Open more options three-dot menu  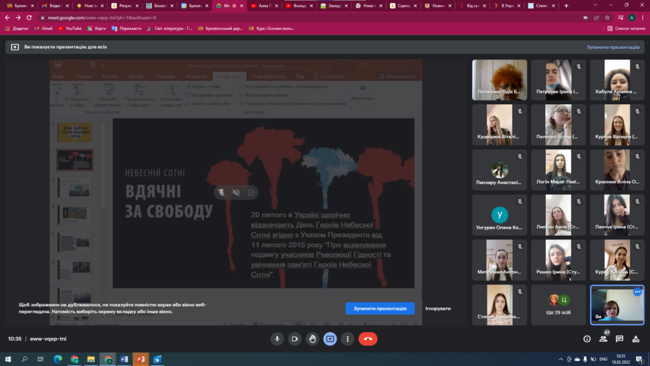pos(347,339)
